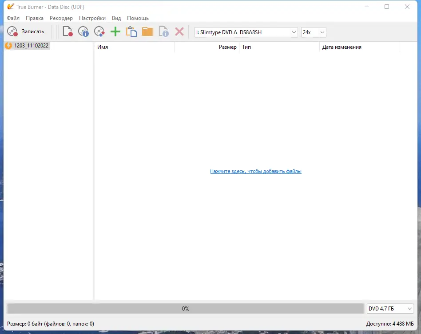This screenshot has width=421, height=334.
Task: Minimize the True Burner window
Action: (x=367, y=7)
